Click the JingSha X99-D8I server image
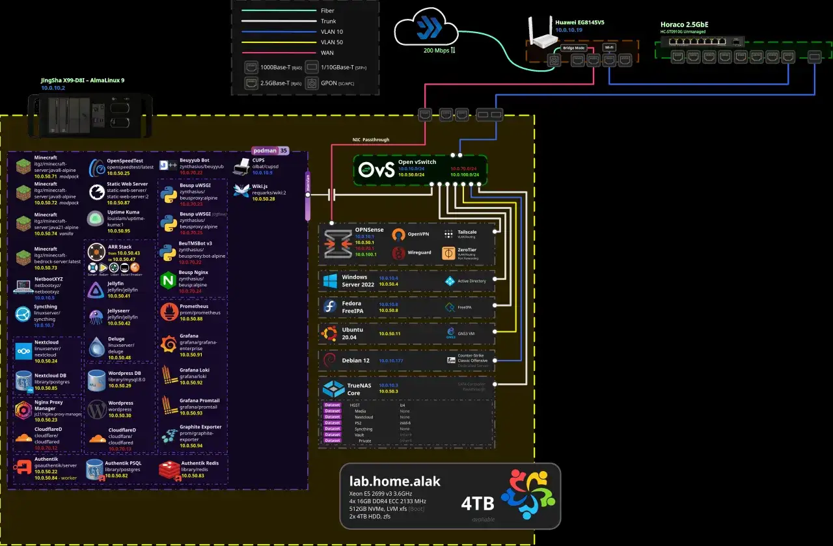The image size is (833, 546). point(90,115)
